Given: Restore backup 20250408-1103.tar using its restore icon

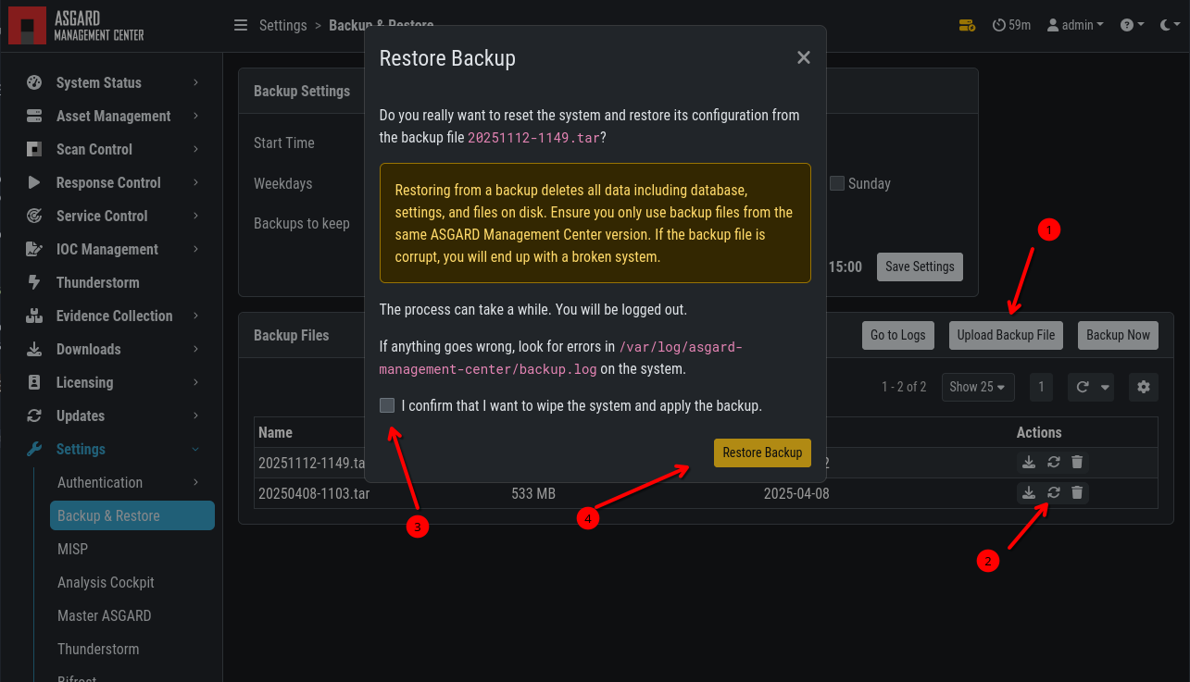Looking at the screenshot, I should coord(1053,493).
